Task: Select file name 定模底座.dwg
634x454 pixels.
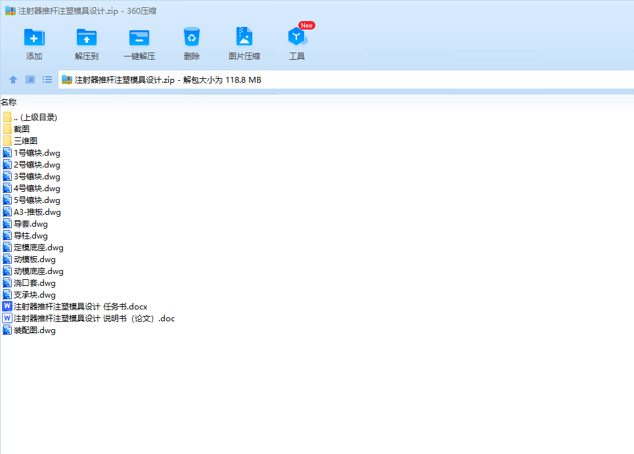Action: pos(38,248)
